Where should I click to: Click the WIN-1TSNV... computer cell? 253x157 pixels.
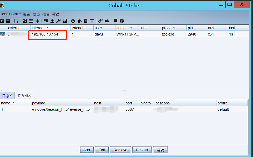tap(128, 34)
